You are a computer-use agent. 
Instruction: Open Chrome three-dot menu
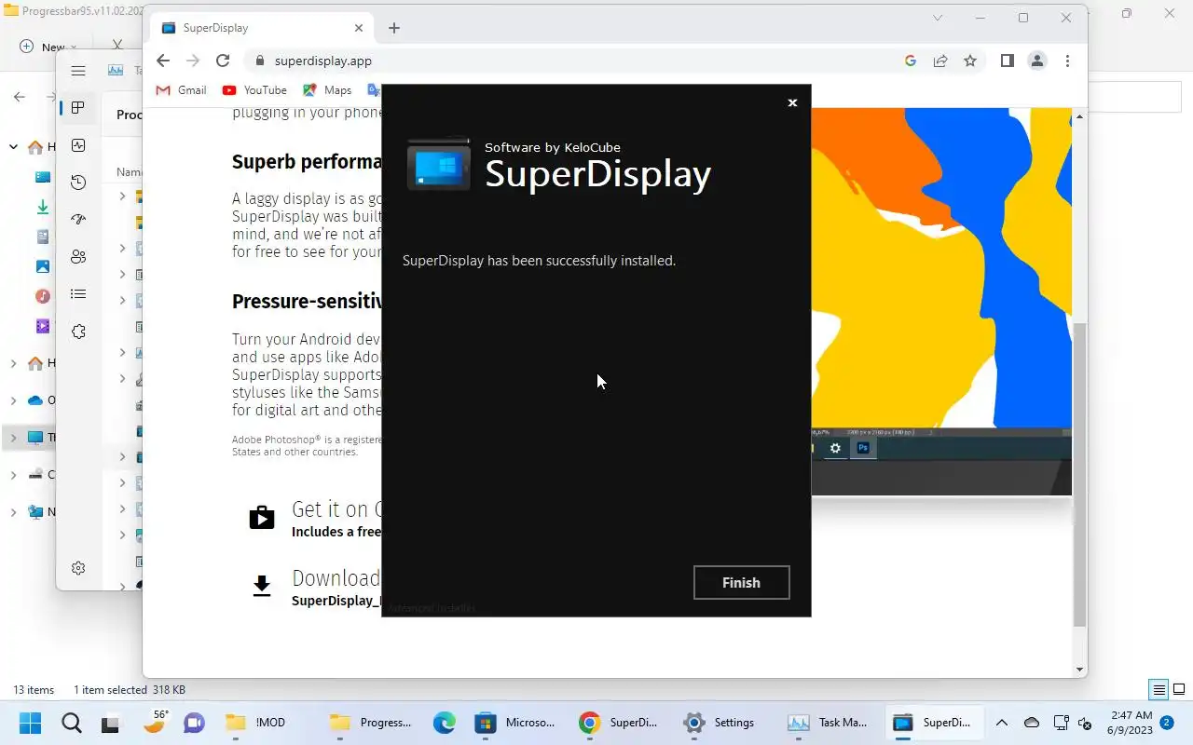coord(1067,61)
